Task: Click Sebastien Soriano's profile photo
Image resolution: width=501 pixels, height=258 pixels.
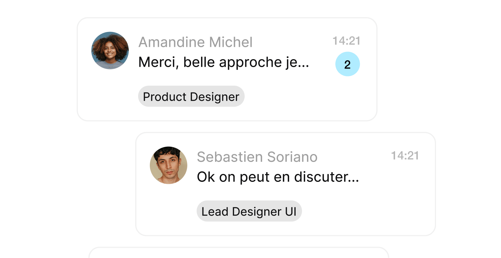Action: pyautogui.click(x=169, y=165)
